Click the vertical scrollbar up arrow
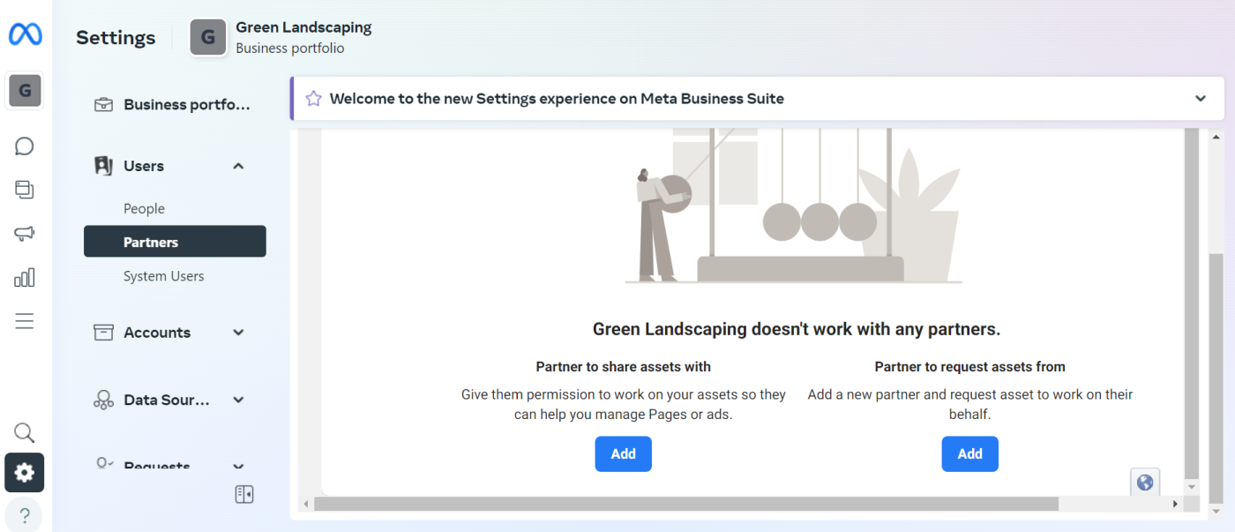Viewport: 1235px width, 532px height. pyautogui.click(x=1217, y=138)
